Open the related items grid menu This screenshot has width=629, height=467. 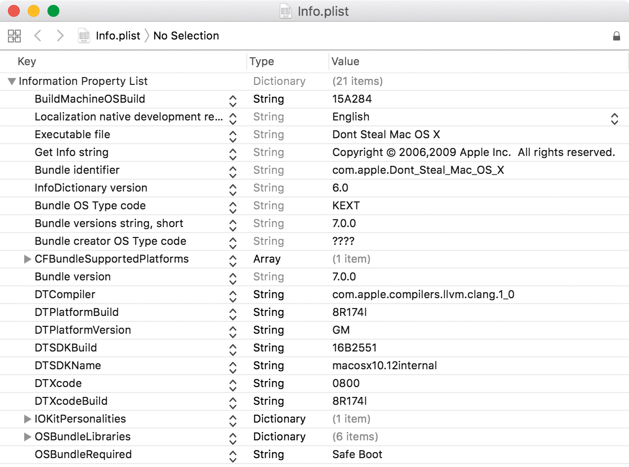coord(14,36)
